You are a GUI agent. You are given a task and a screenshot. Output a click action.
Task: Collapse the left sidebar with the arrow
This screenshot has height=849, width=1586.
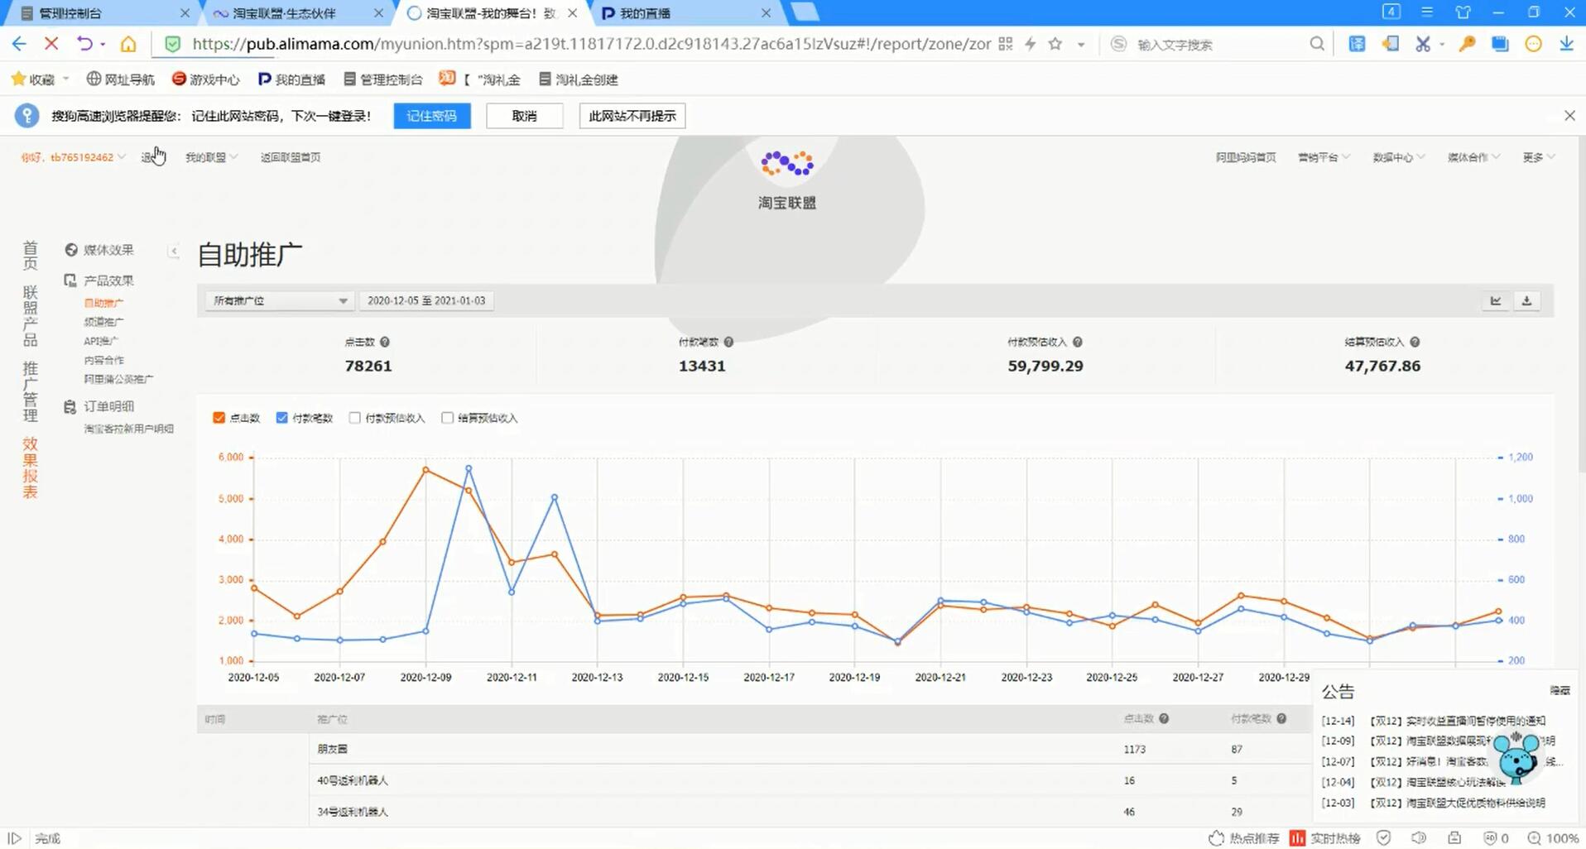[x=174, y=251]
